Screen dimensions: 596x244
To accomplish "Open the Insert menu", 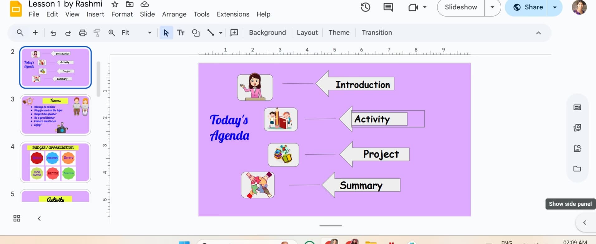I will [95, 14].
